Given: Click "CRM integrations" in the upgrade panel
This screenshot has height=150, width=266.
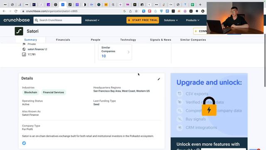Looking at the screenshot, I should coord(201,127).
